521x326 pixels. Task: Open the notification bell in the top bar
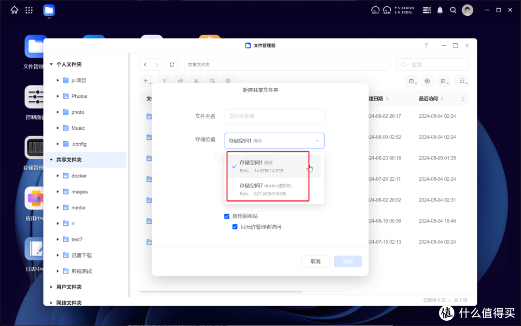click(439, 10)
